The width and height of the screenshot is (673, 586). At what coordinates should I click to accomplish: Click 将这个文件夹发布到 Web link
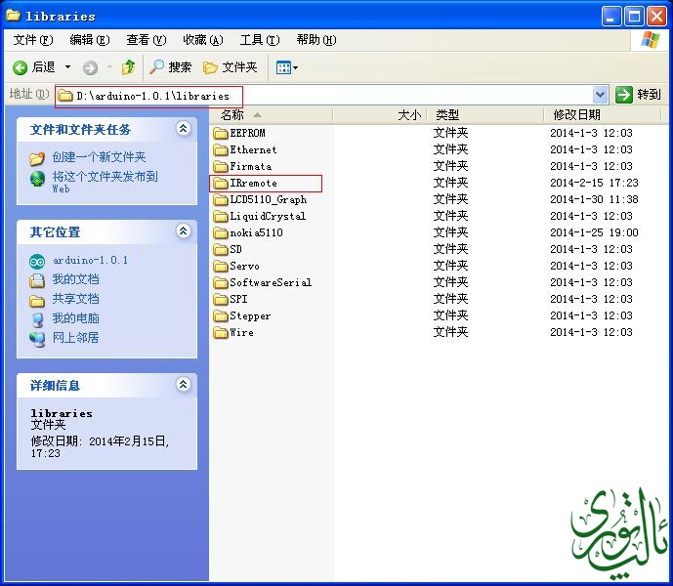point(105,182)
